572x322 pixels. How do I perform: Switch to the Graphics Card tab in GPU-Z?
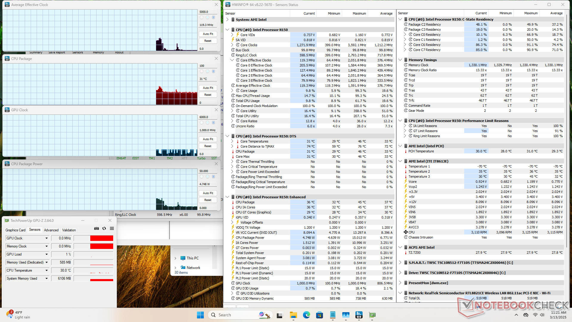tap(15, 230)
